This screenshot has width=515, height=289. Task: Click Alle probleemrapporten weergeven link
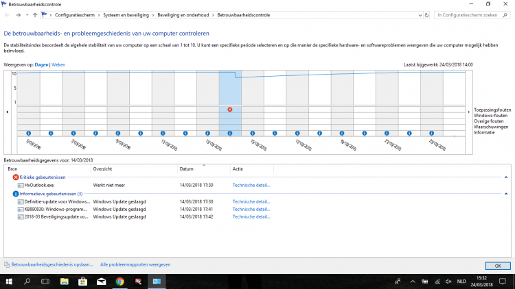(135, 264)
